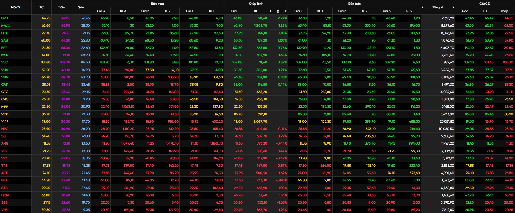Click the KL 3 header under Bên bán
515x213 pixels.
(408, 11)
